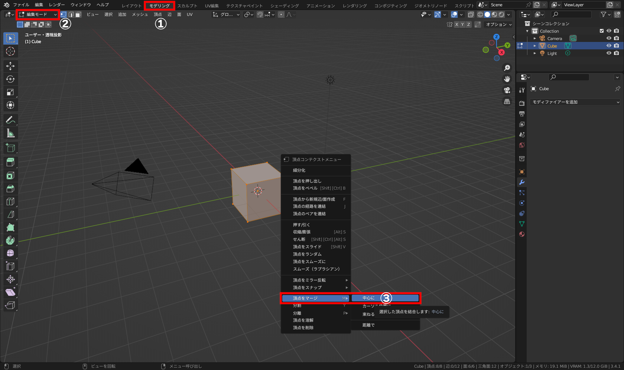Open the 編集モード mode dropdown
624x370 pixels.
point(38,14)
